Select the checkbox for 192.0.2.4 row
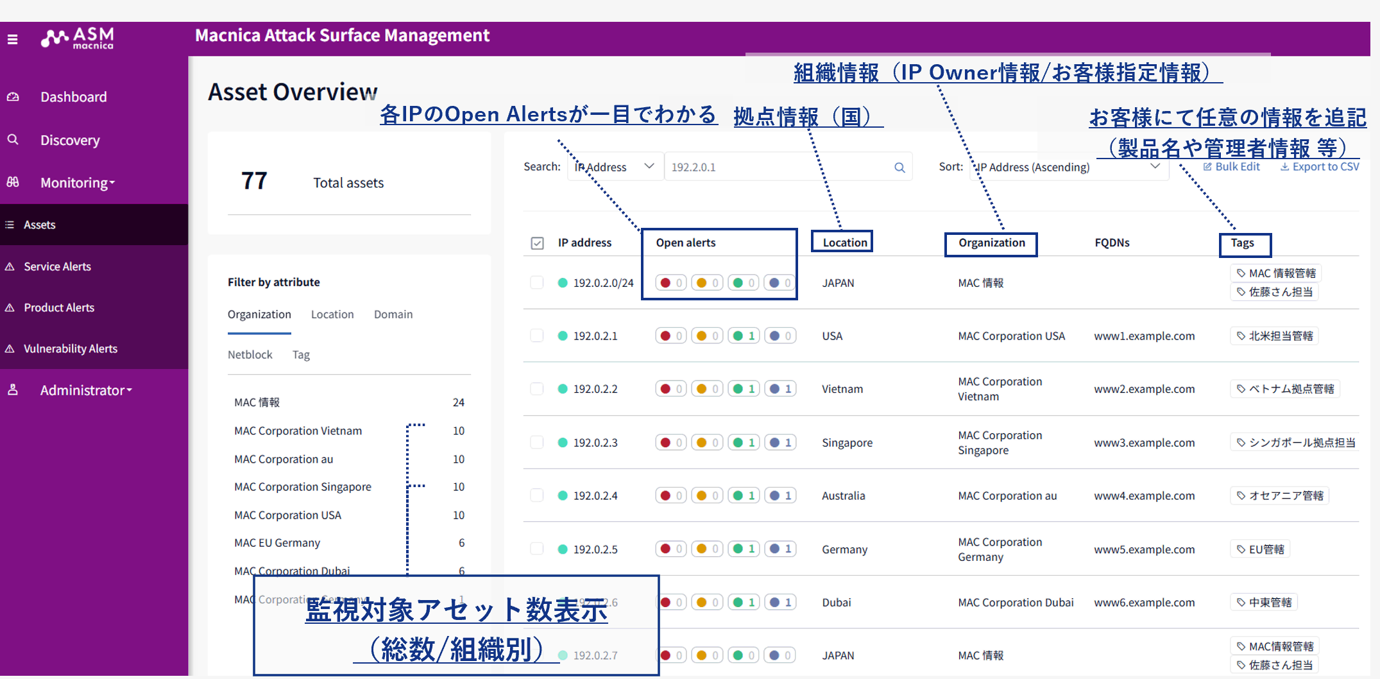The height and width of the screenshot is (679, 1380). (x=537, y=495)
